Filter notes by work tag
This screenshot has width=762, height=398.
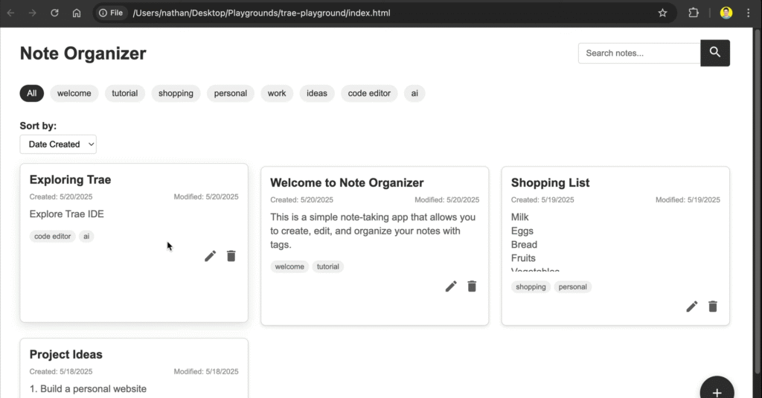(277, 93)
